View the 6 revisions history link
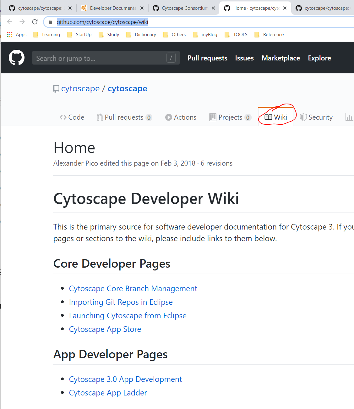This screenshot has height=409, width=354. coord(217,163)
